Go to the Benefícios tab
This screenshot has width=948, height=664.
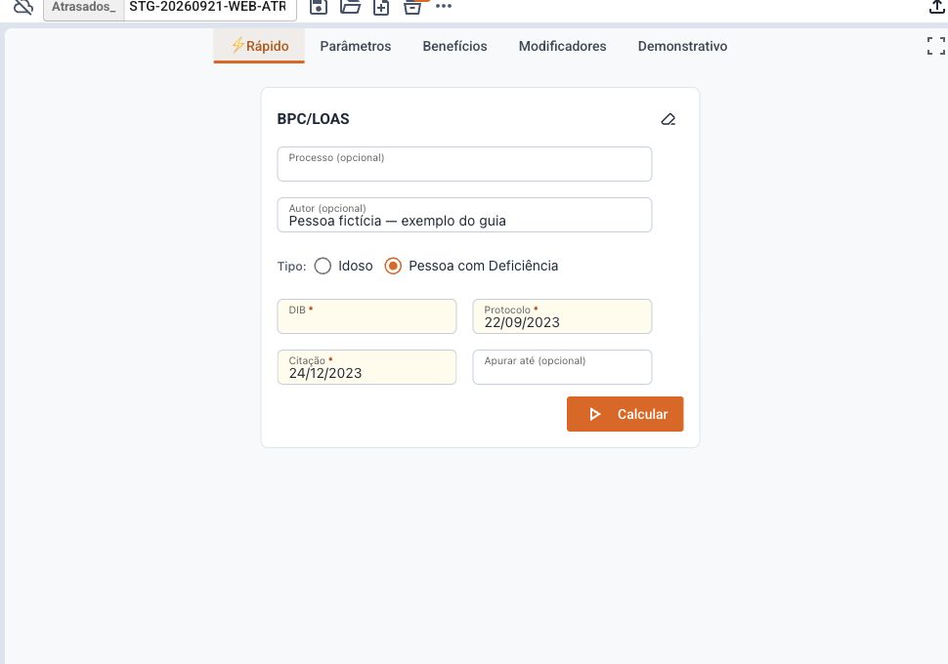point(454,46)
